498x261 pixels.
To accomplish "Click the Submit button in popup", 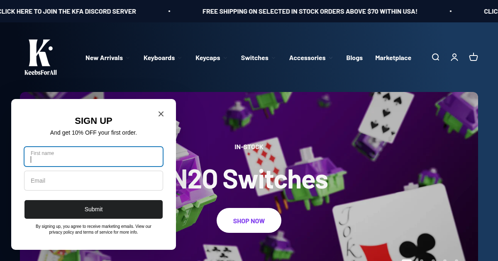I will click(x=93, y=209).
